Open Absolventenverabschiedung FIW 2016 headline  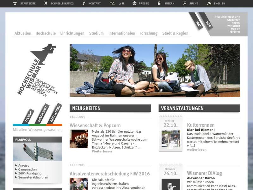click(110, 174)
